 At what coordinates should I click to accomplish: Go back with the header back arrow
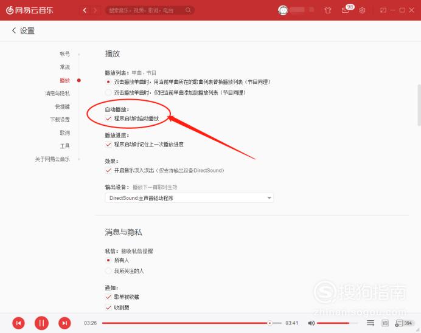(x=85, y=10)
